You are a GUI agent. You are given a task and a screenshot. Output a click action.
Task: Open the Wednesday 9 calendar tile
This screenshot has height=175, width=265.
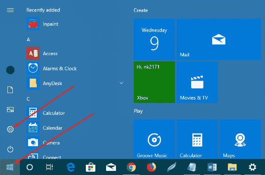[154, 39]
